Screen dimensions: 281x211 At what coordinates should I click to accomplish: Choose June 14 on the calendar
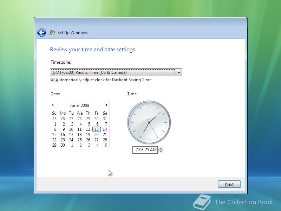point(105,129)
